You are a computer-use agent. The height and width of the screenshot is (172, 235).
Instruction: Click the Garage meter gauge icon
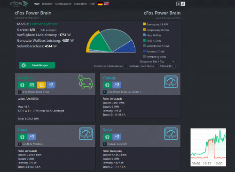point(171,82)
